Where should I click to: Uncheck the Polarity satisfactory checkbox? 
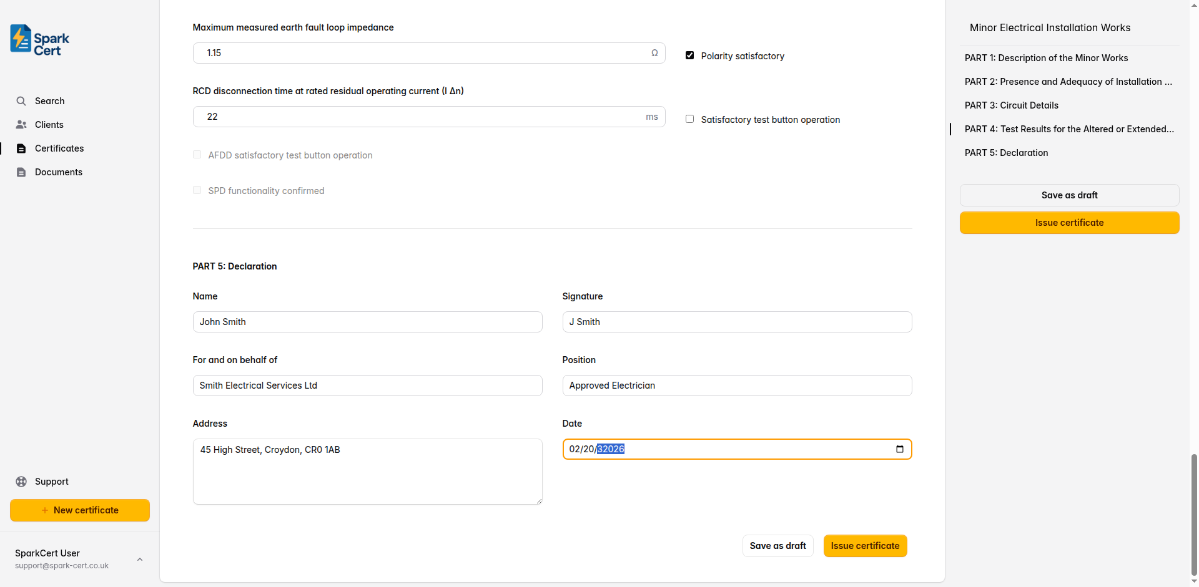point(690,56)
